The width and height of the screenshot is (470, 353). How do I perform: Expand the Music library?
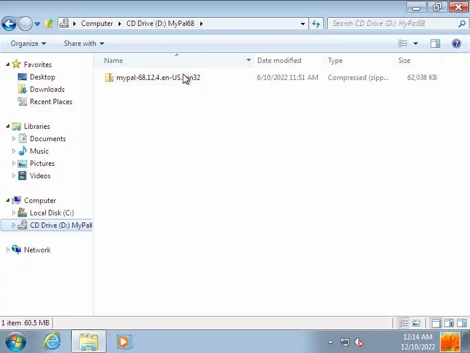[x=14, y=151]
